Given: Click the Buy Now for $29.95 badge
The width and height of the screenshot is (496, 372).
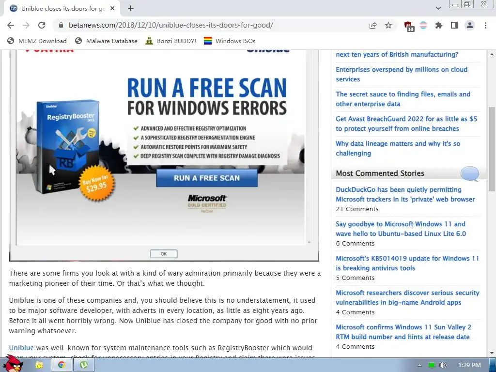Looking at the screenshot, I should (96, 184).
